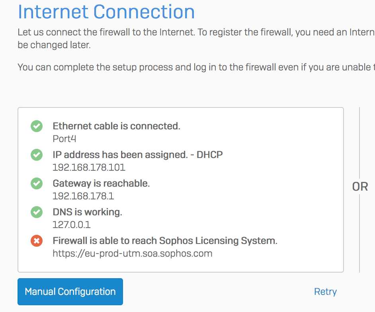375x312 pixels.
Task: Click the Port4 label
Action: 64,139
